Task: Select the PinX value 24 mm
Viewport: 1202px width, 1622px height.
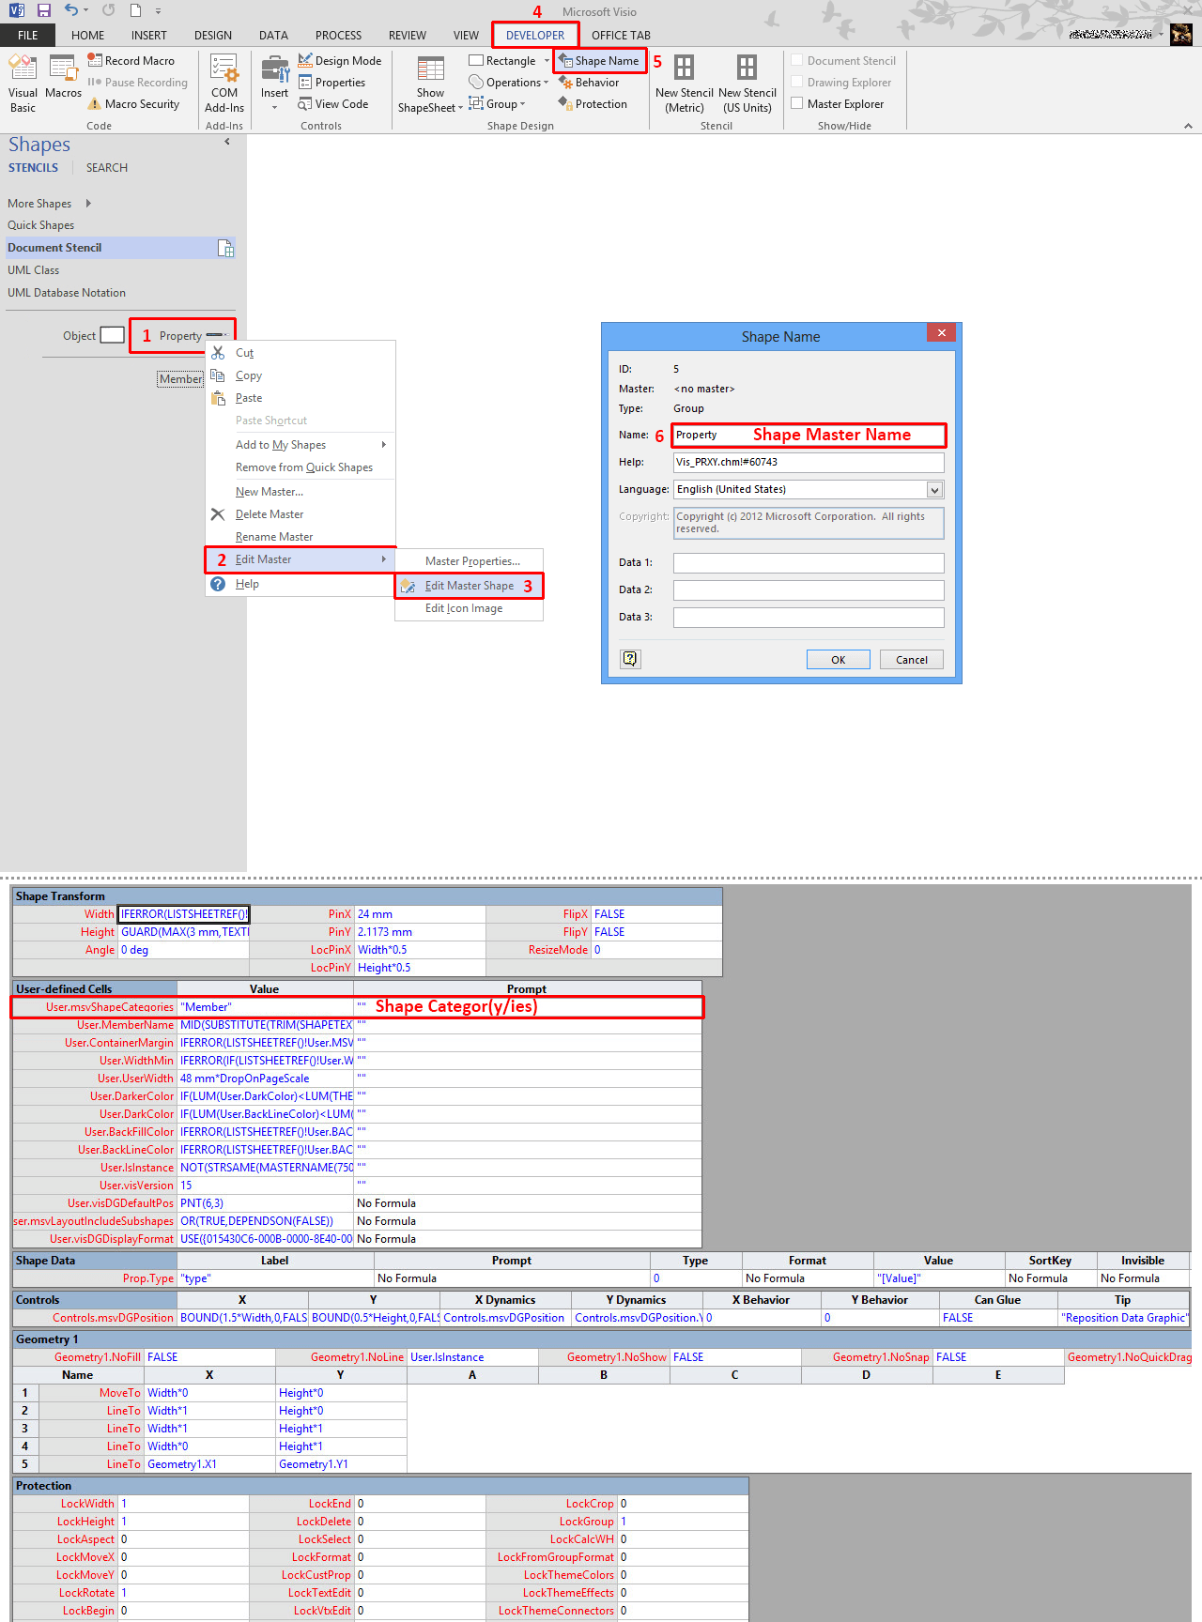Action: [420, 914]
